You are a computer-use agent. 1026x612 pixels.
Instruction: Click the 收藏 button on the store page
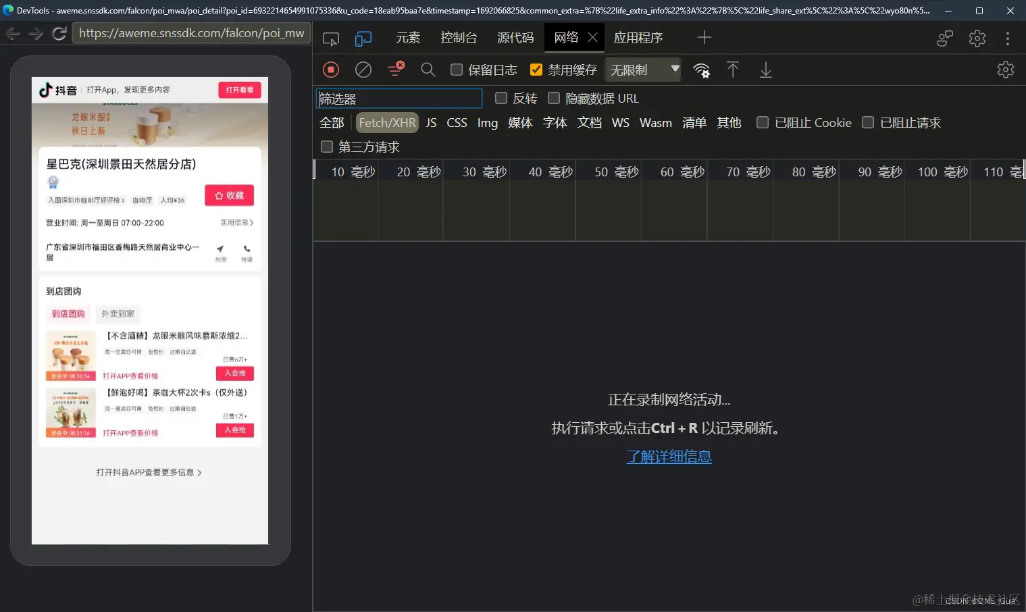pos(229,195)
